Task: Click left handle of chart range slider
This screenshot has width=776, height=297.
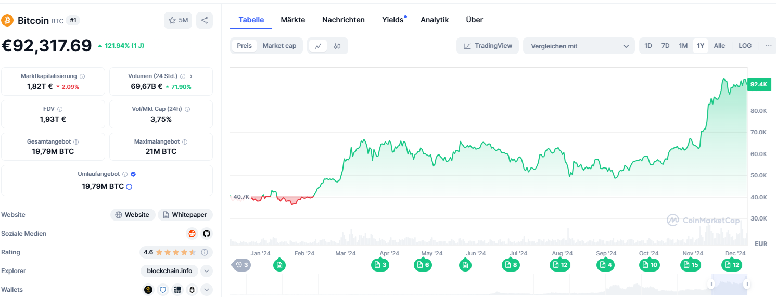Action: click(x=711, y=284)
